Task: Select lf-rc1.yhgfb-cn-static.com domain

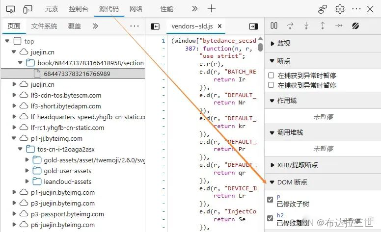Action: click(68, 128)
